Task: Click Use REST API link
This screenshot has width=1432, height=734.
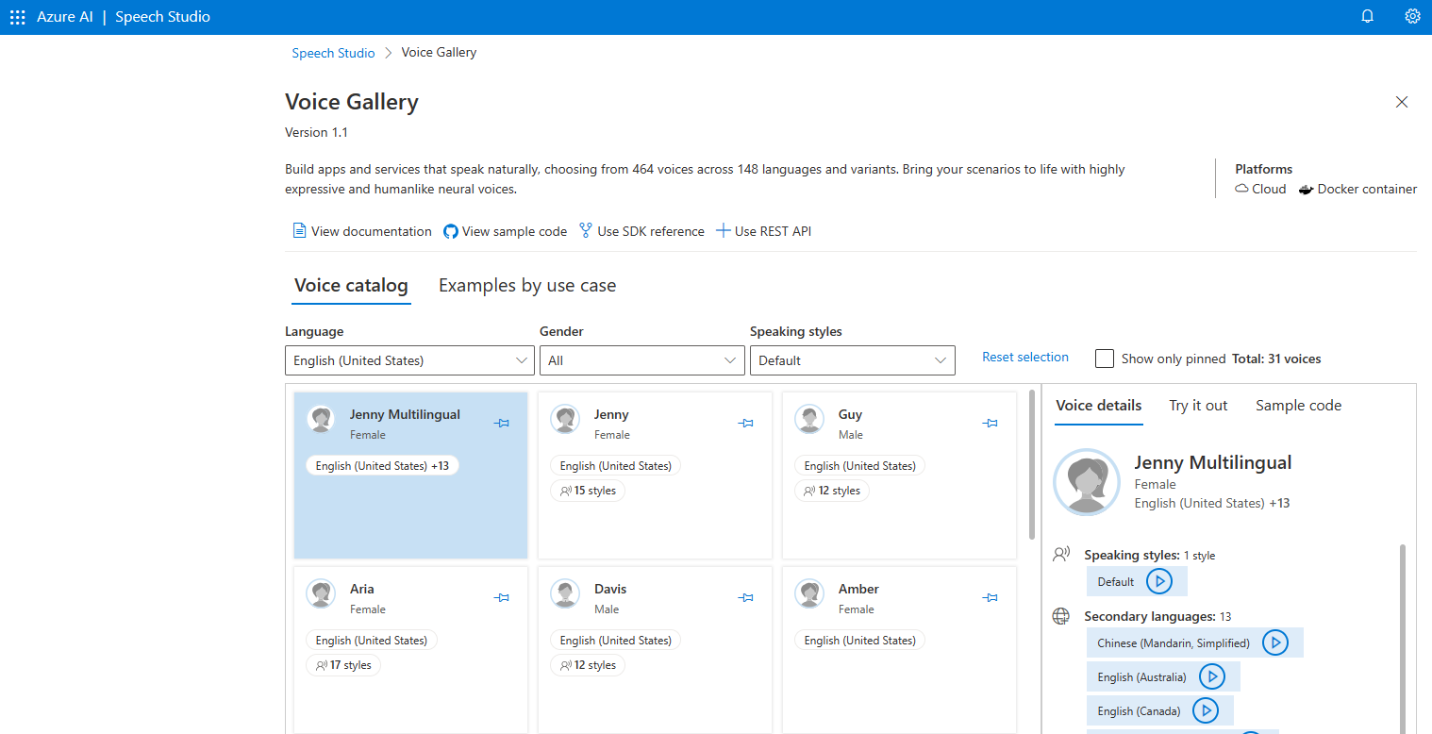Action: (764, 231)
